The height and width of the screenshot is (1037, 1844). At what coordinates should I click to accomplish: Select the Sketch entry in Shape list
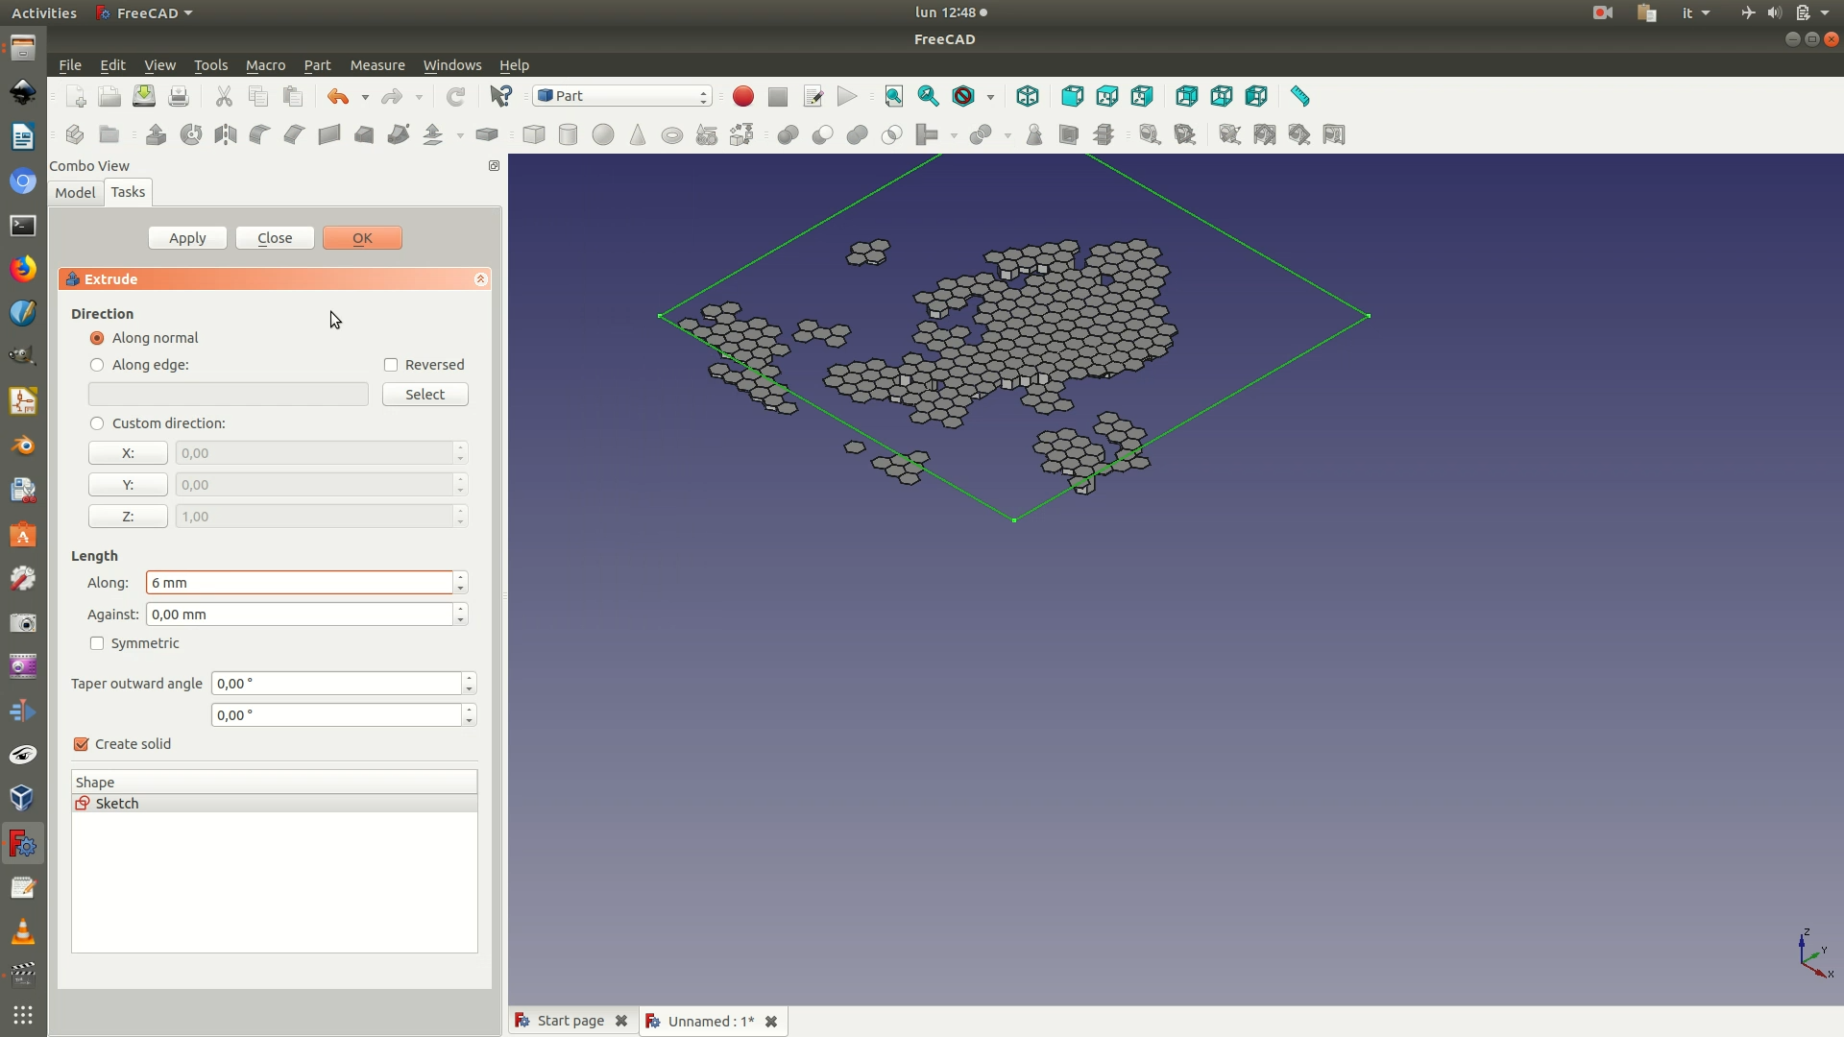click(117, 804)
